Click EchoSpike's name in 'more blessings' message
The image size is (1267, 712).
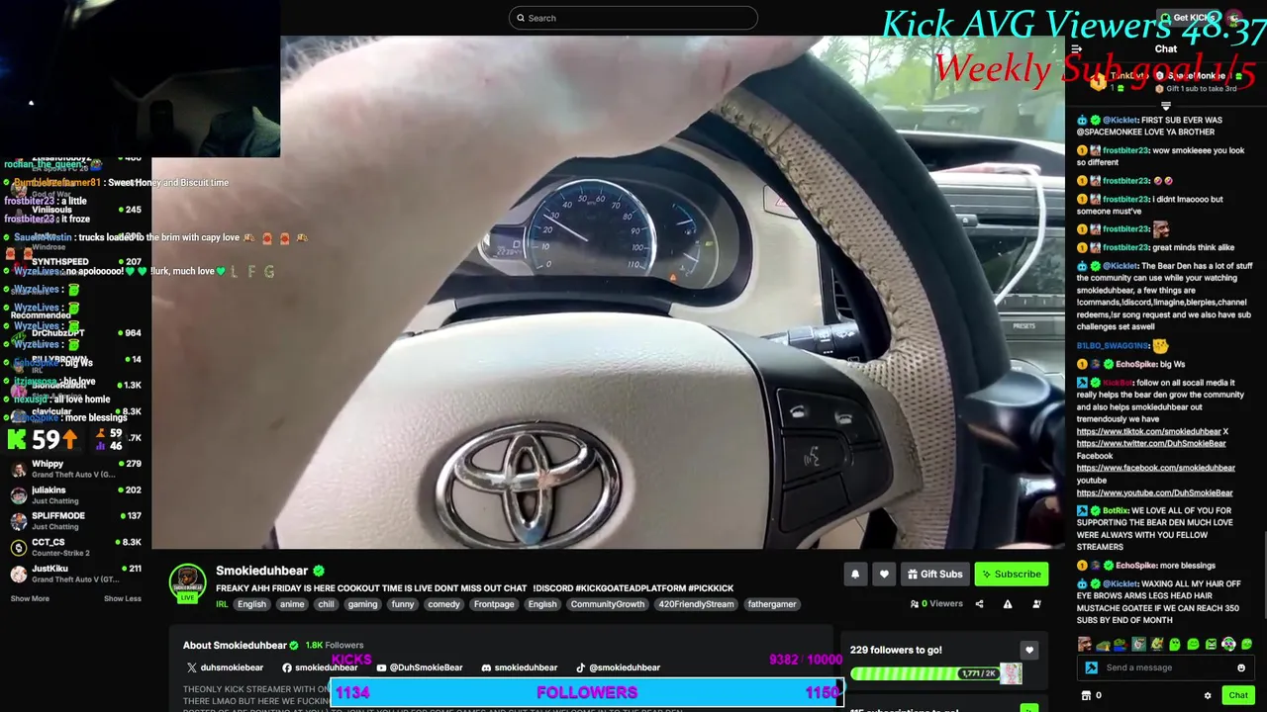click(1136, 566)
